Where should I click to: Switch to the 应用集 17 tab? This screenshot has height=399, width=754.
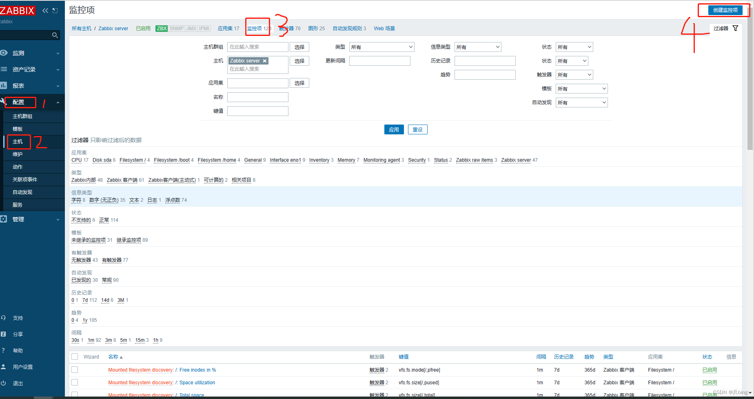pos(228,29)
